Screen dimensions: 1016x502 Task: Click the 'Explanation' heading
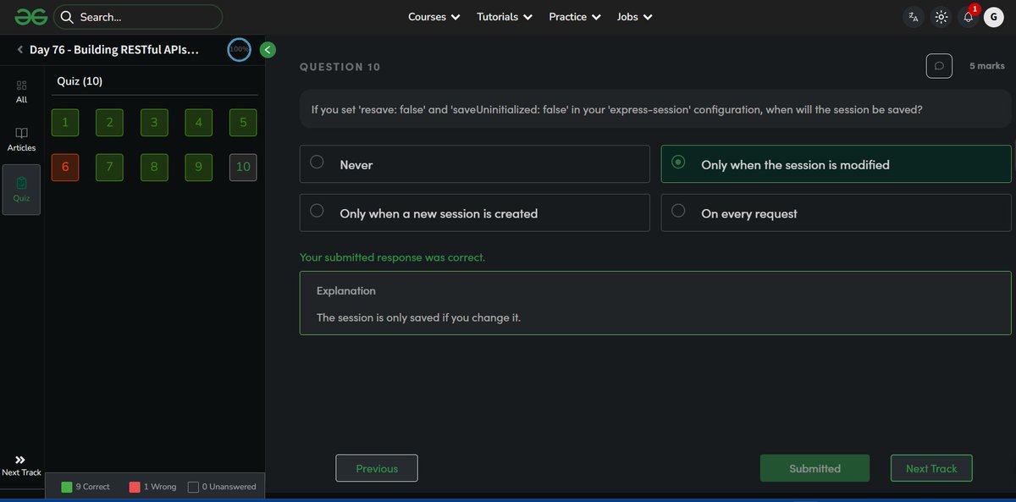click(x=346, y=290)
